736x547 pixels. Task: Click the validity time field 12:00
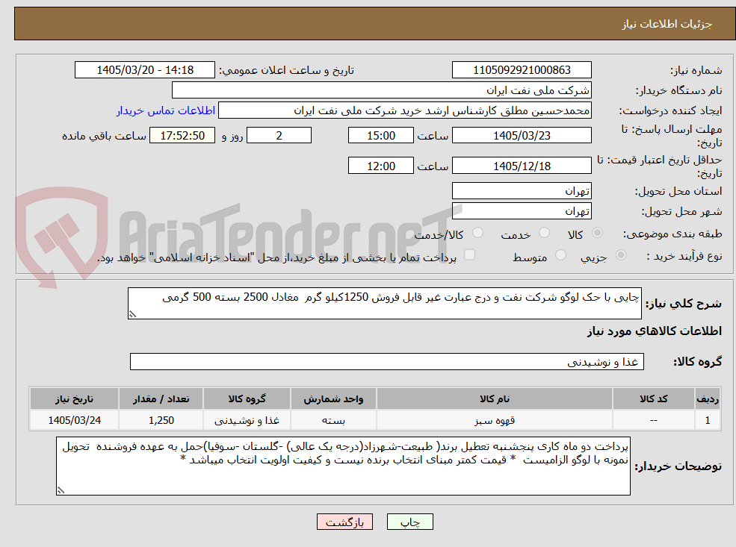pos(380,166)
